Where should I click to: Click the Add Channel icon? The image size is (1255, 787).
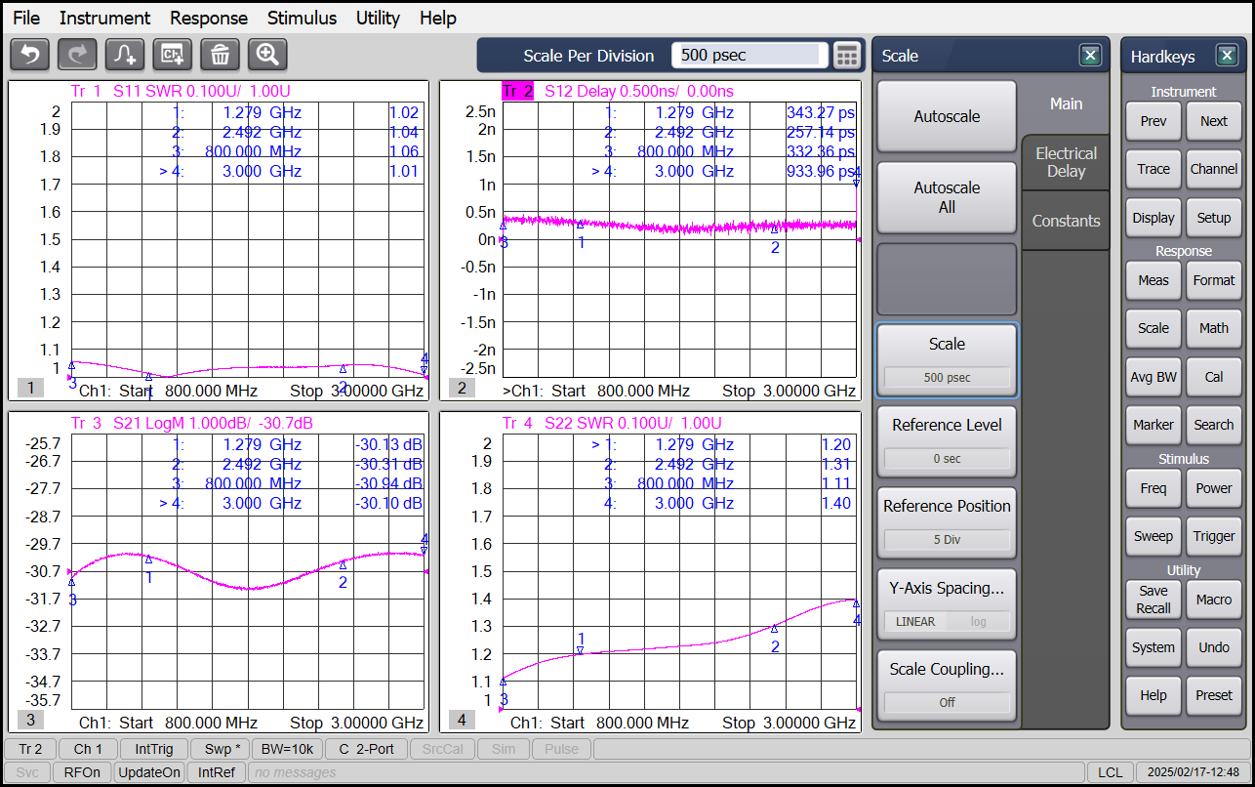pos(173,55)
